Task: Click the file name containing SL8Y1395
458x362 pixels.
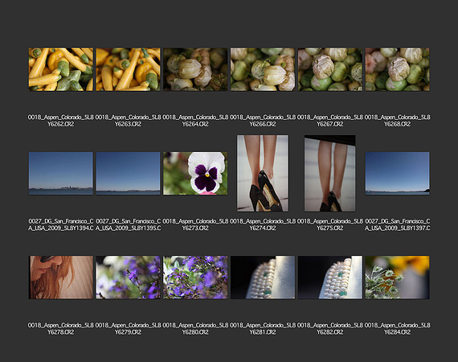Action: tap(129, 224)
